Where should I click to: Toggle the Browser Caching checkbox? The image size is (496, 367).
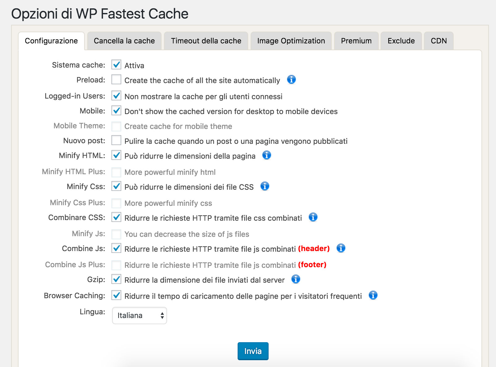(116, 295)
